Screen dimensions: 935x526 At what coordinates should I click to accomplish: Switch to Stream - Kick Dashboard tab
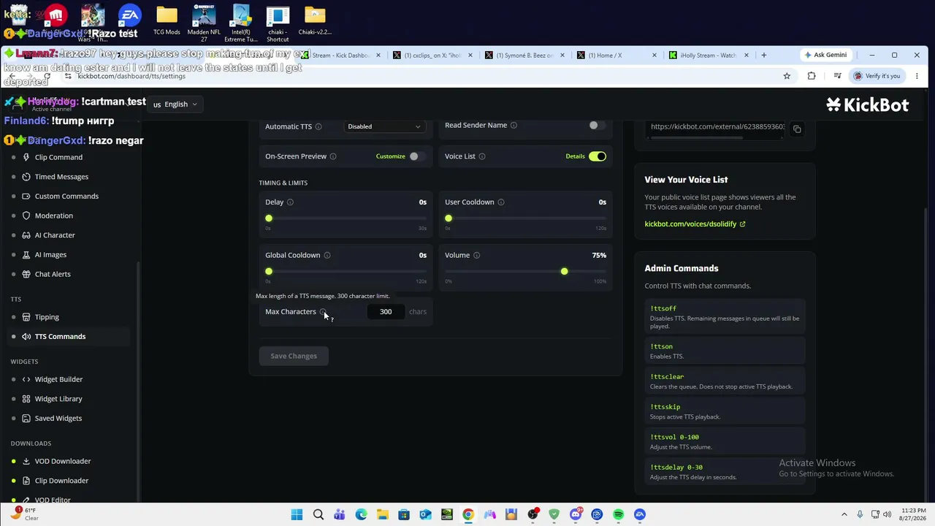[340, 56]
